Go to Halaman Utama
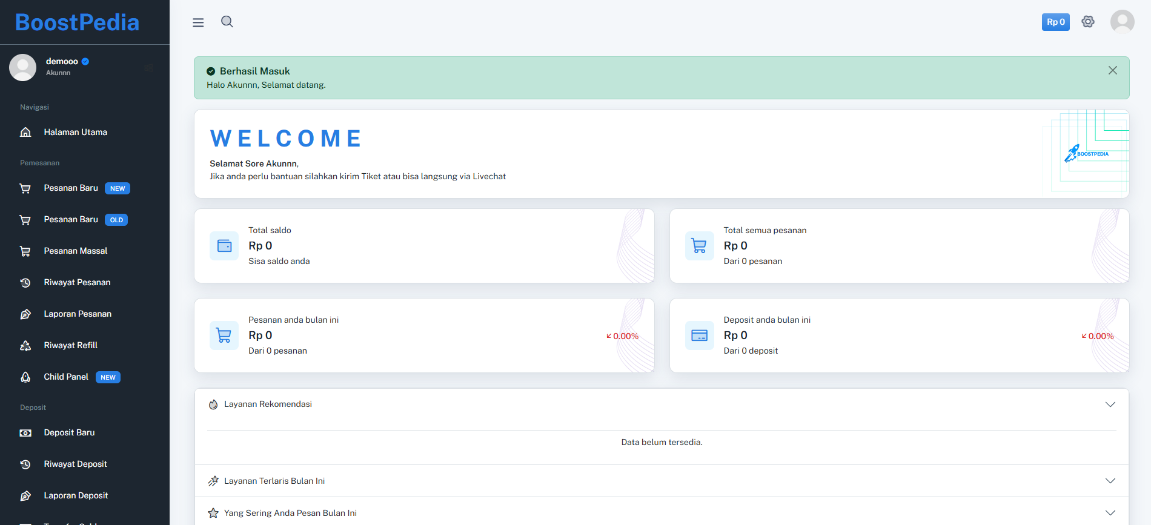The image size is (1151, 525). [x=75, y=132]
